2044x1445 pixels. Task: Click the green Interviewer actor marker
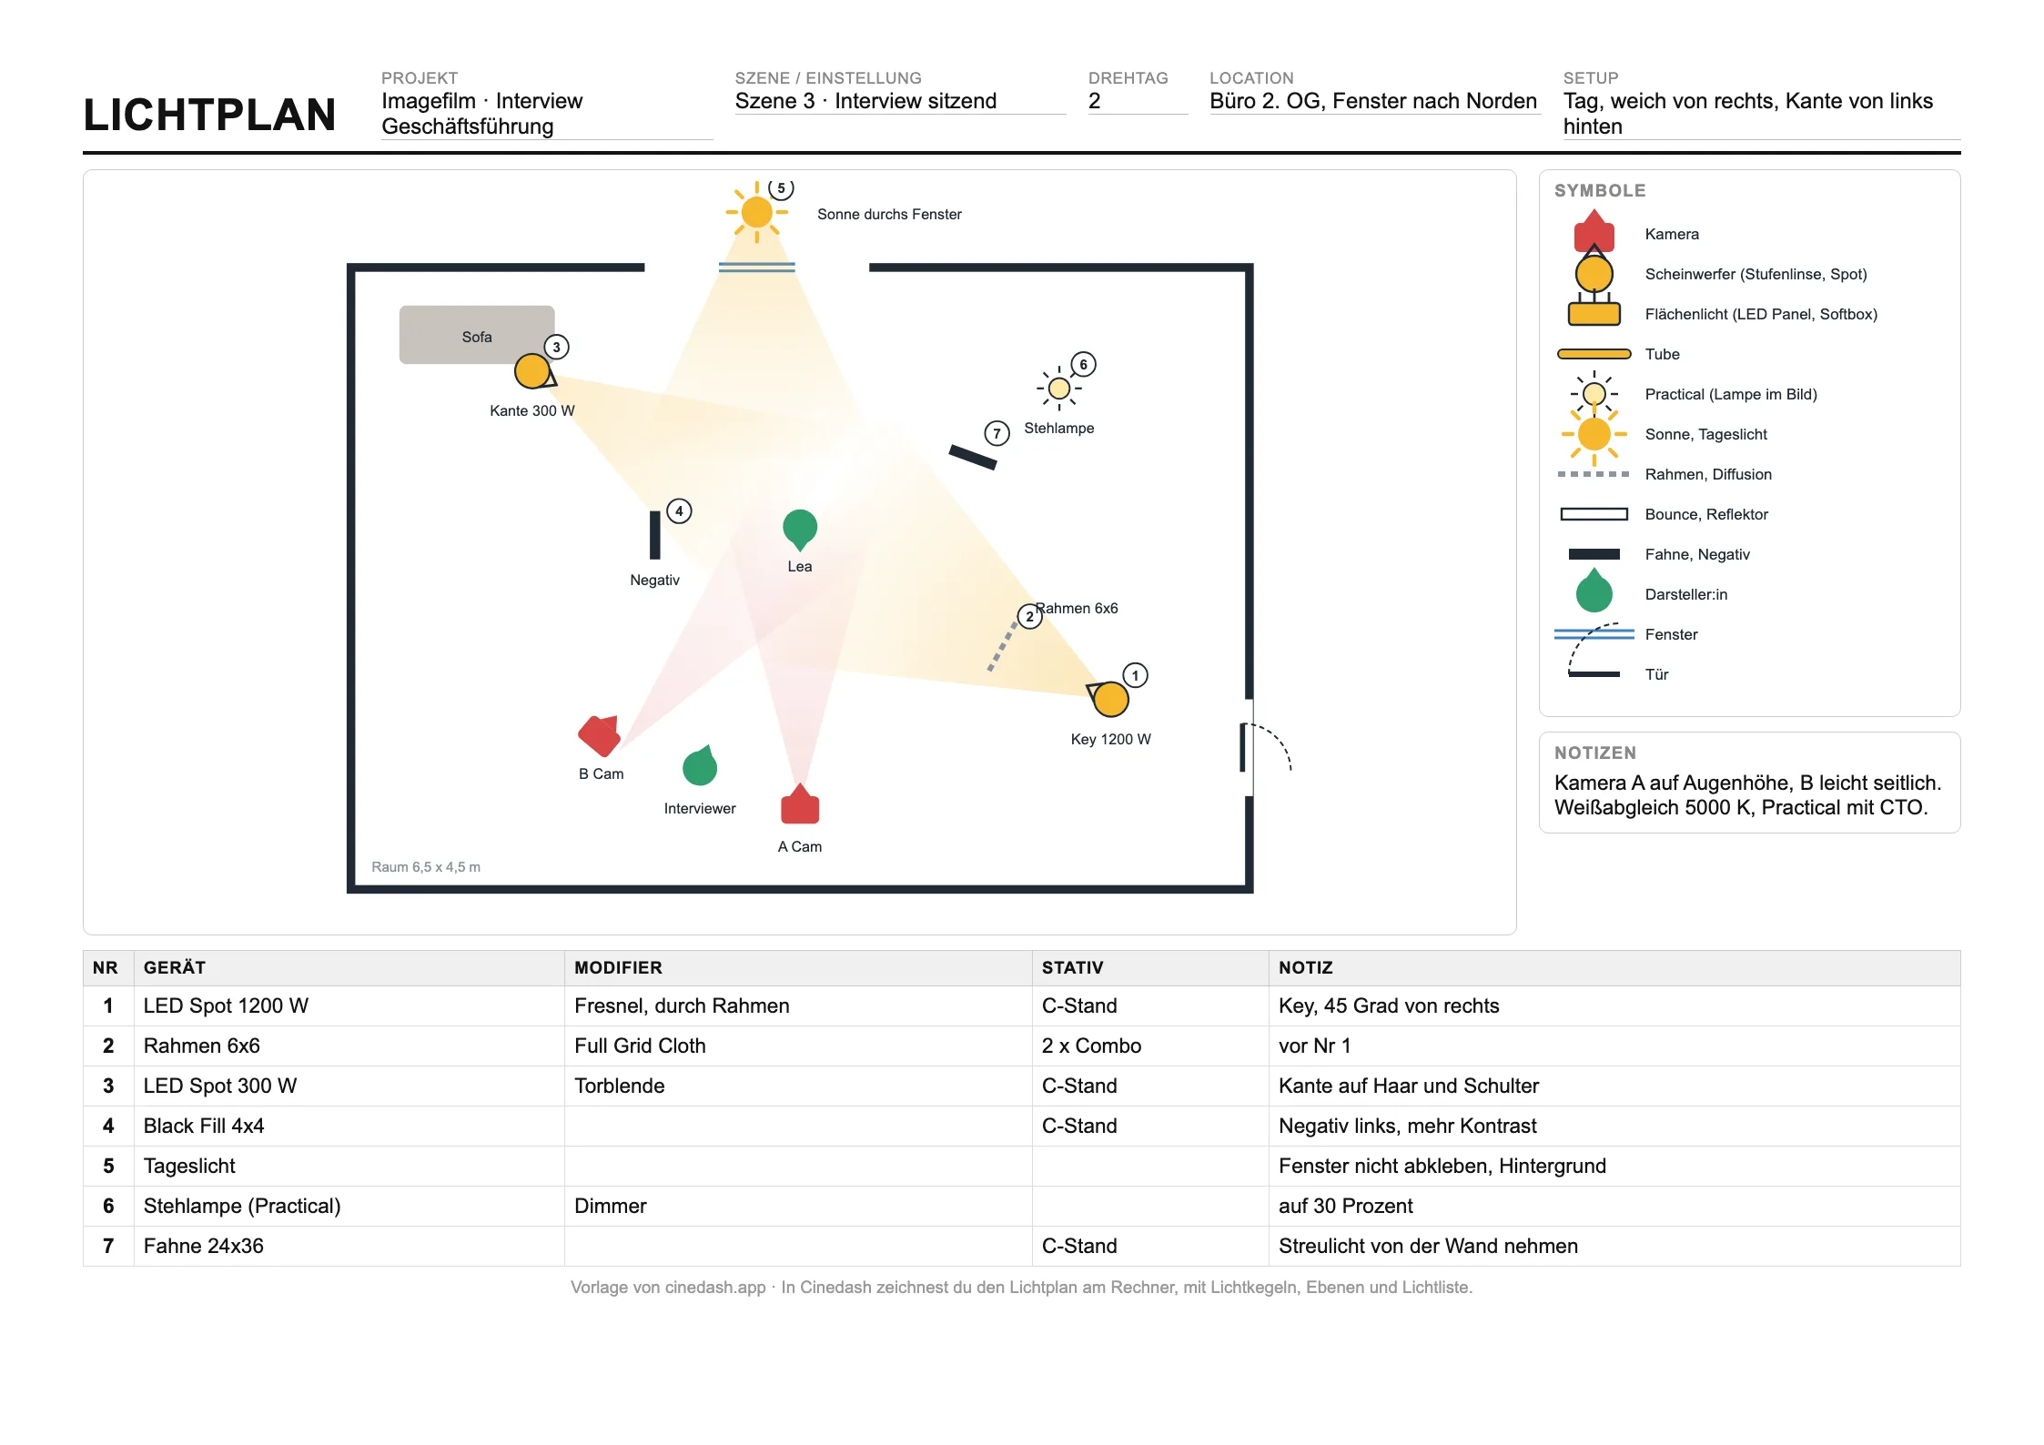tap(700, 765)
